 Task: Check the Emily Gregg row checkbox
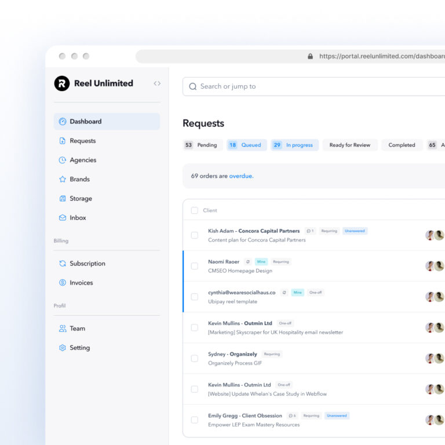point(195,420)
